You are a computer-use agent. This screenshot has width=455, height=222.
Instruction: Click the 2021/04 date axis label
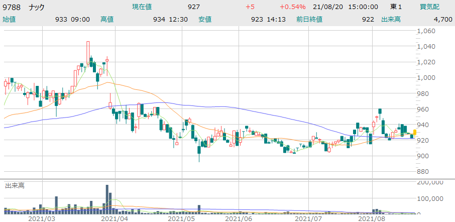114,218
